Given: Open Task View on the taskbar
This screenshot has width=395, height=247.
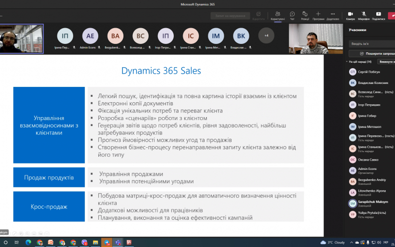Looking at the screenshot, I should click(17, 243).
